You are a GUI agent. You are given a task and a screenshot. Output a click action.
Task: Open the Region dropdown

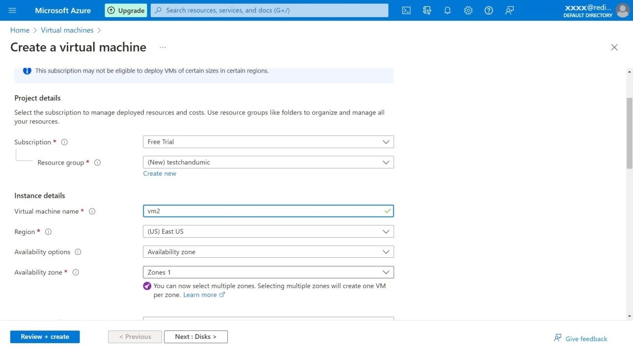click(x=268, y=232)
